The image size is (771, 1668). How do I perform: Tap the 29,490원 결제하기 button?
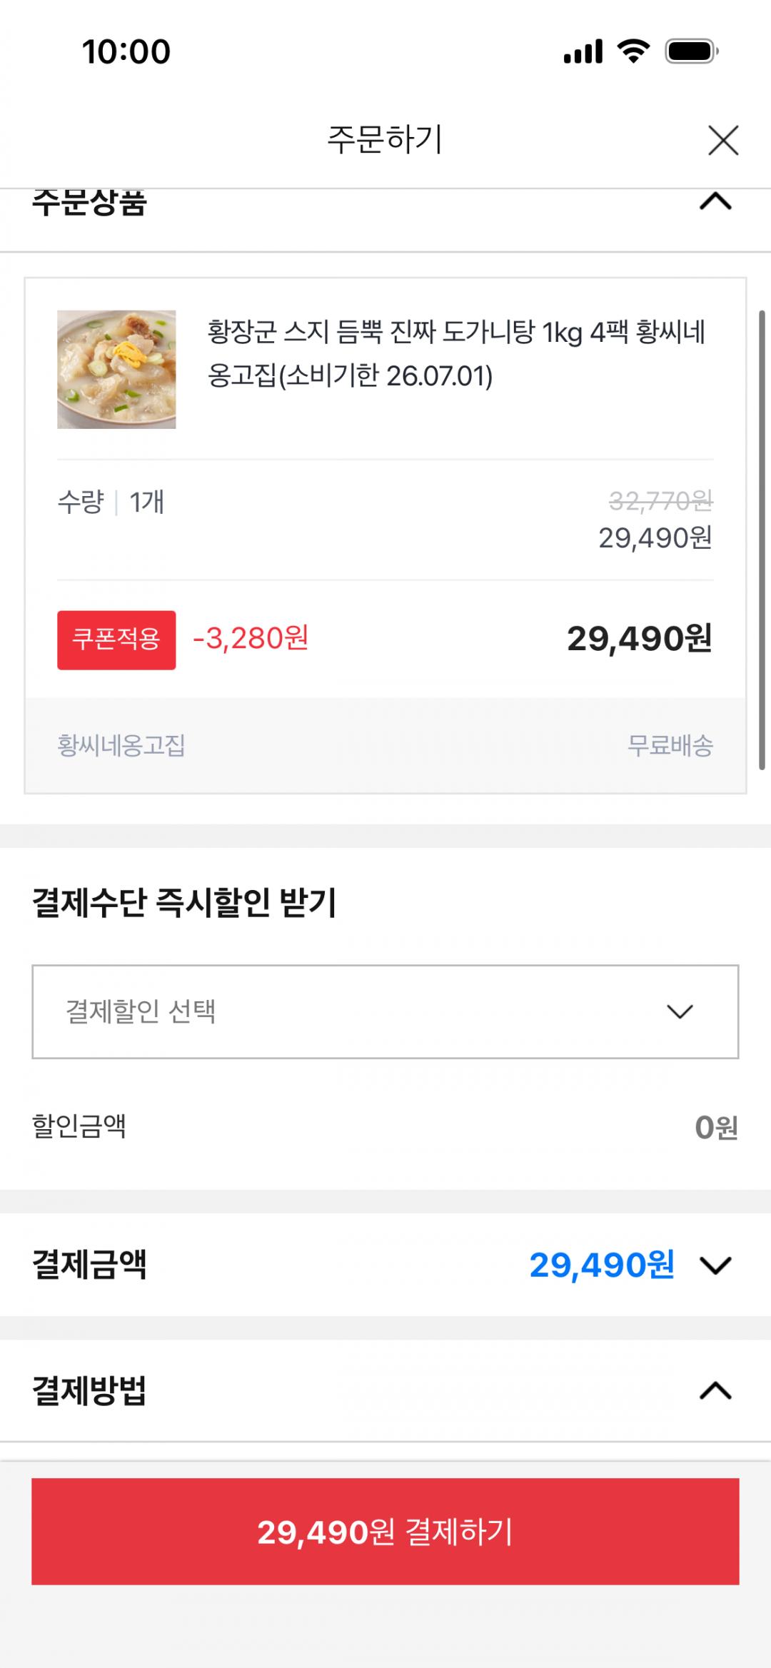[x=385, y=1532]
